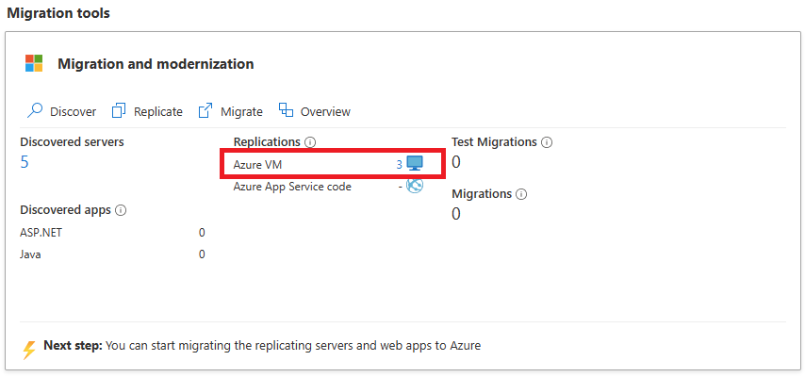Click the Azure VM monitor icon

[x=415, y=163]
